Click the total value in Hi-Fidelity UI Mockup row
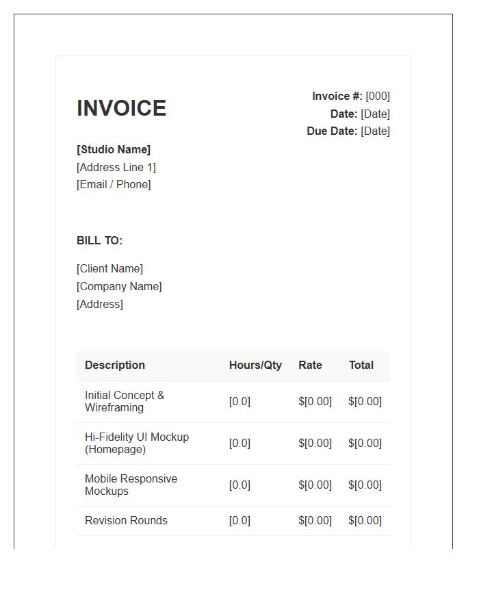Image resolution: width=479 pixels, height=616 pixels. pyautogui.click(x=365, y=443)
